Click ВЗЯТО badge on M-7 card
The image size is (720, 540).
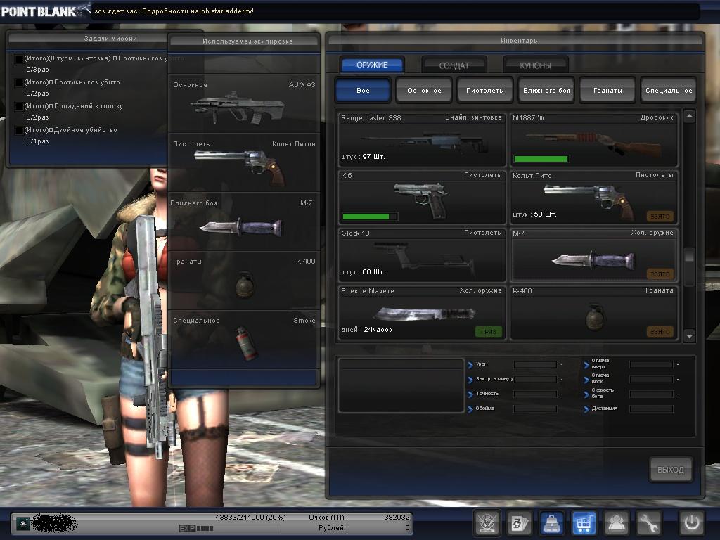[660, 274]
